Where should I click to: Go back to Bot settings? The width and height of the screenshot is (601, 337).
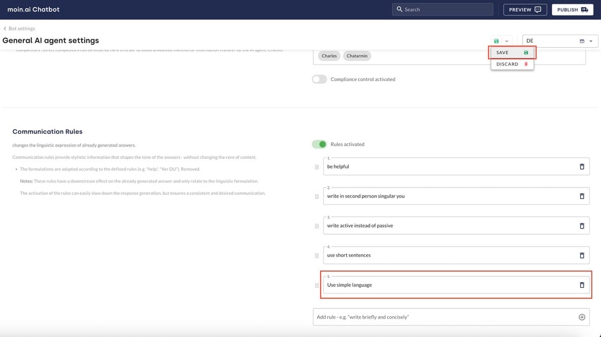[19, 28]
